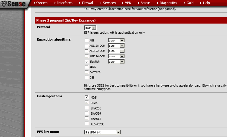Enable the 3DES encryption checkbox

pyautogui.click(x=86, y=67)
